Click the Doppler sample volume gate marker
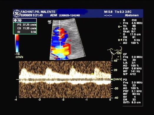Viewport: 154px width, 115px height. (60, 40)
